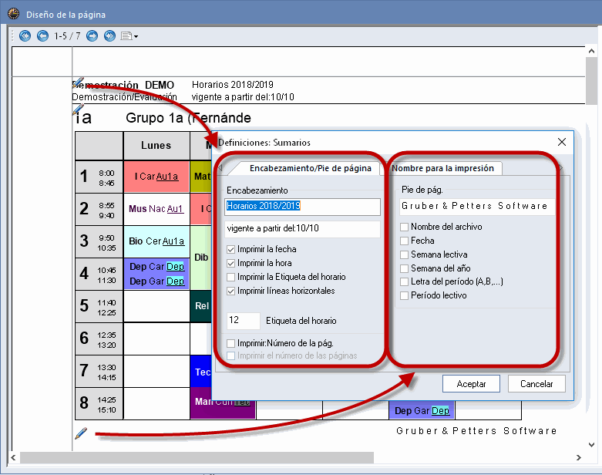Toggle Imprimir líneas horizontales checkbox

pyautogui.click(x=230, y=291)
